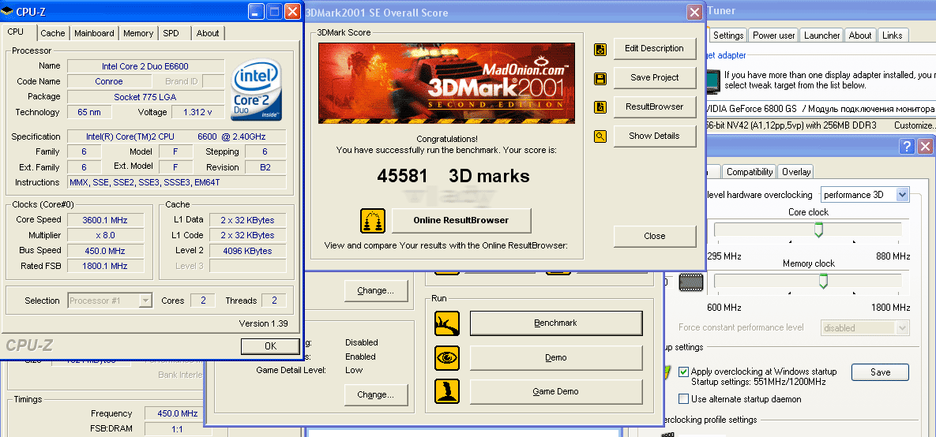The width and height of the screenshot is (936, 437).
Task: Click the Game Demo joystick icon
Action: pos(447,392)
